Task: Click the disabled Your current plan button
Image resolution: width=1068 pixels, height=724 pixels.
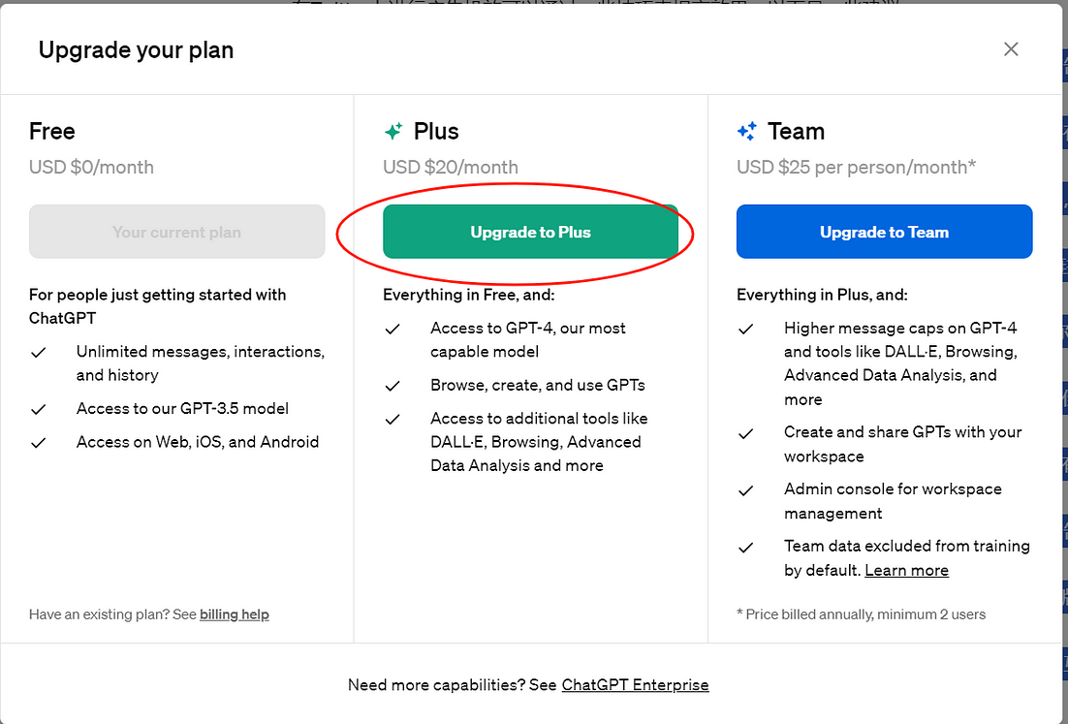Action: tap(177, 232)
